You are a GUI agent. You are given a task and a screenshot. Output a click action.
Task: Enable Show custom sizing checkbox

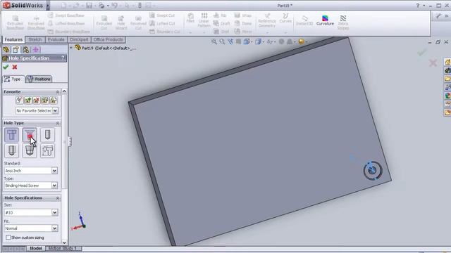(x=8, y=238)
